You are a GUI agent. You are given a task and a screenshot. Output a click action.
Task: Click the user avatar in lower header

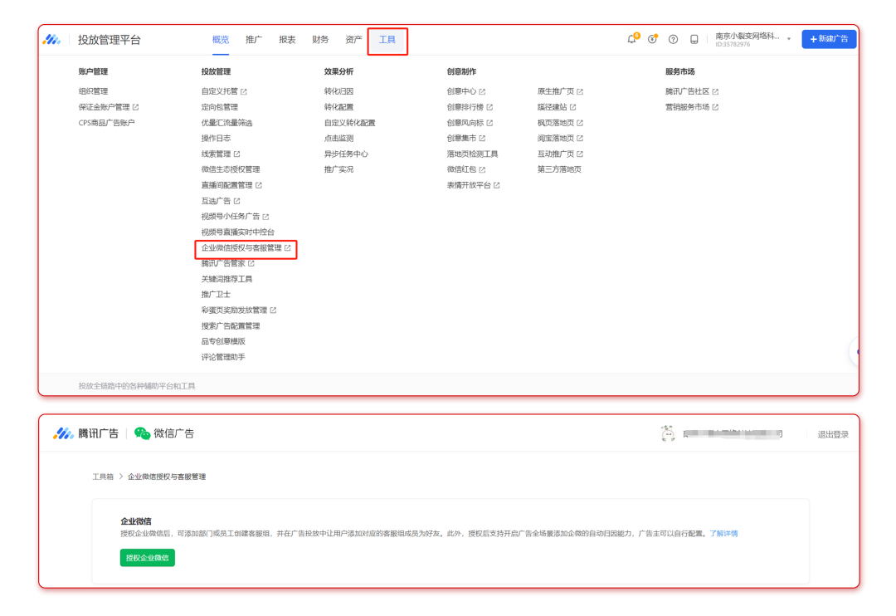click(667, 433)
